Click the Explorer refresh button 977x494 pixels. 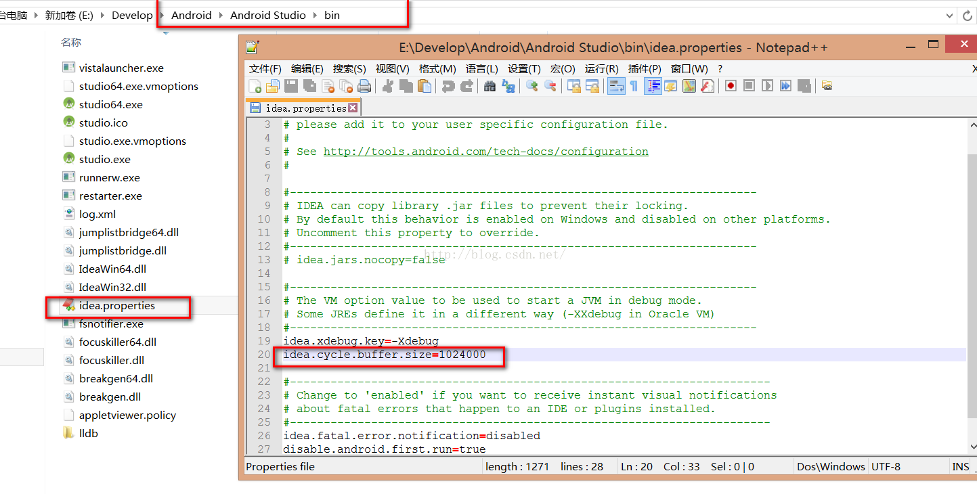pos(968,16)
